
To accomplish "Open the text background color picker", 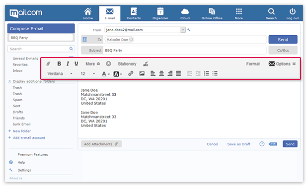I will 117,74.
